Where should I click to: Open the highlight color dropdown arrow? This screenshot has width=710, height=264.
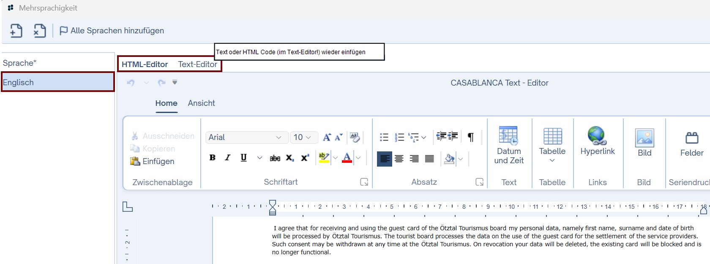pos(336,158)
